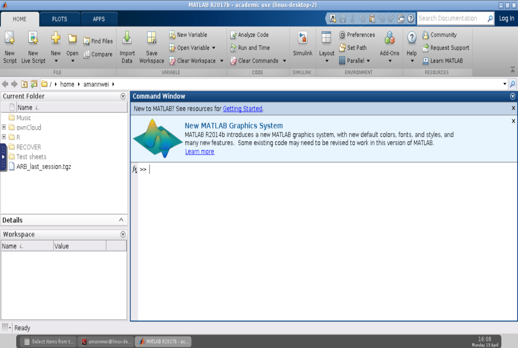Click the Search Documentation field
518x348 pixels.
pyautogui.click(x=451, y=18)
